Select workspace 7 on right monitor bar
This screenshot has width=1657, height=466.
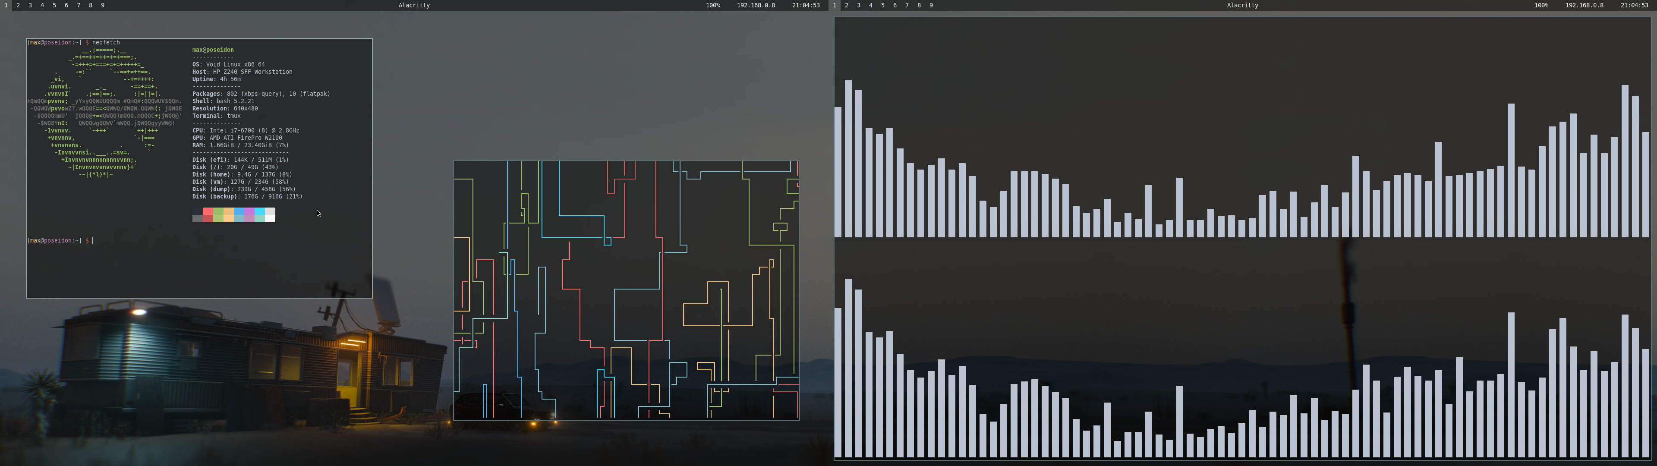click(907, 5)
